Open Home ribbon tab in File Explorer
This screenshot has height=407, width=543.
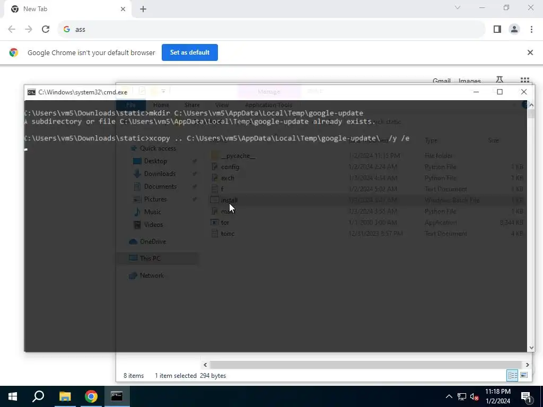(x=161, y=105)
